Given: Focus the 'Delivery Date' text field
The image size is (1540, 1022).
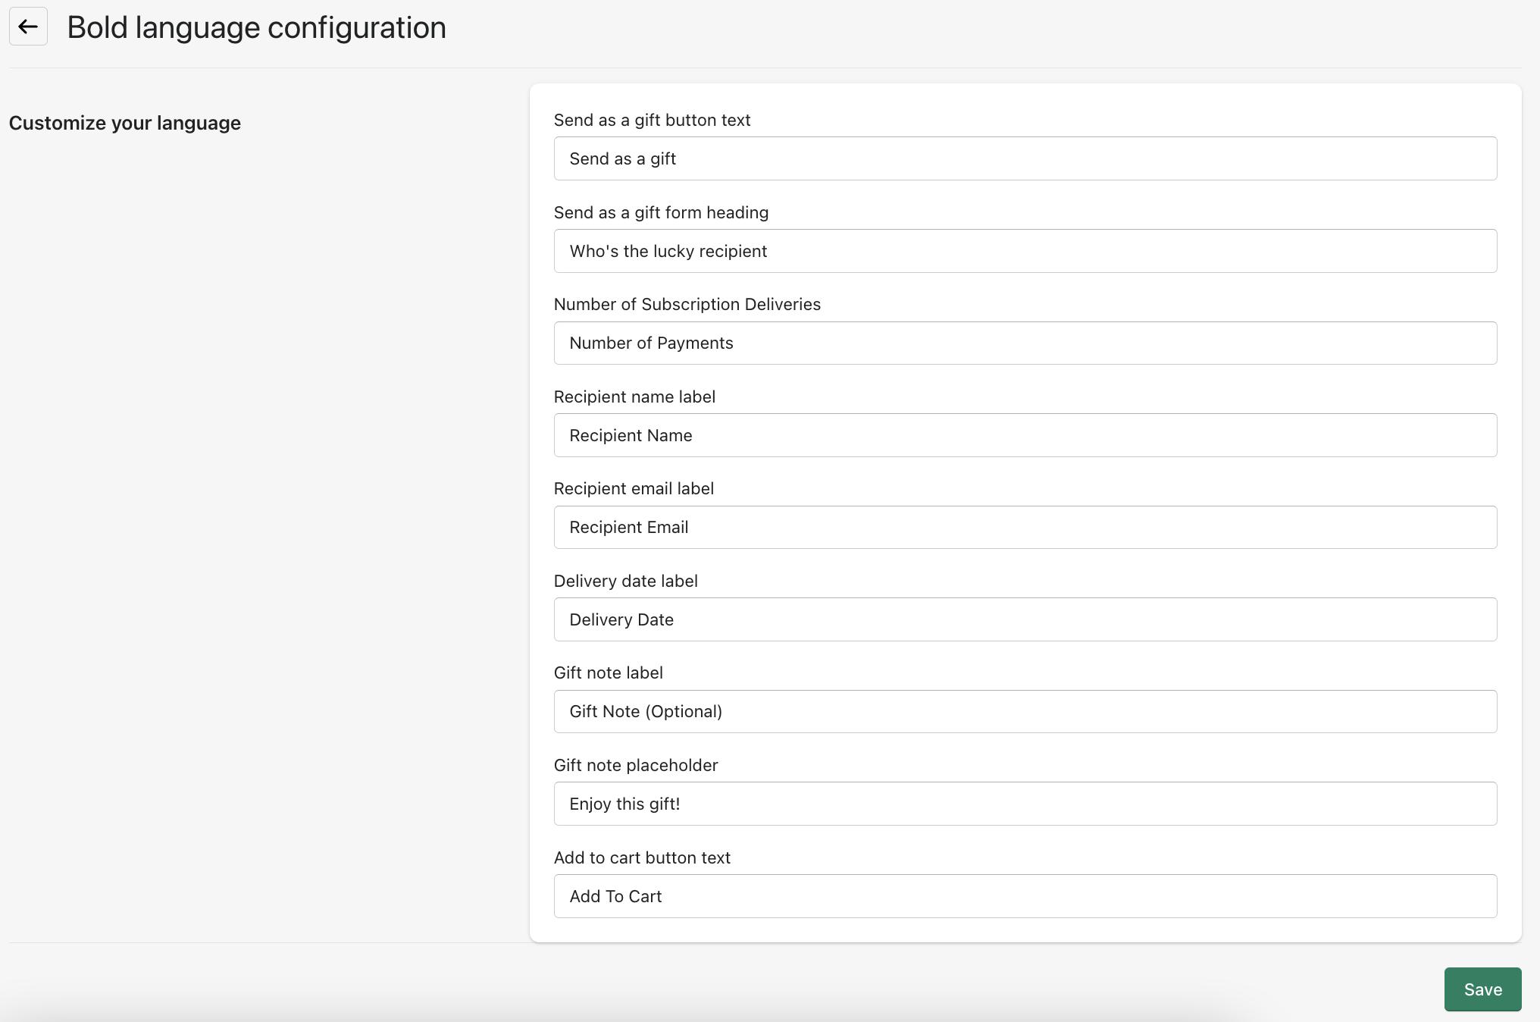Looking at the screenshot, I should pyautogui.click(x=1025, y=619).
